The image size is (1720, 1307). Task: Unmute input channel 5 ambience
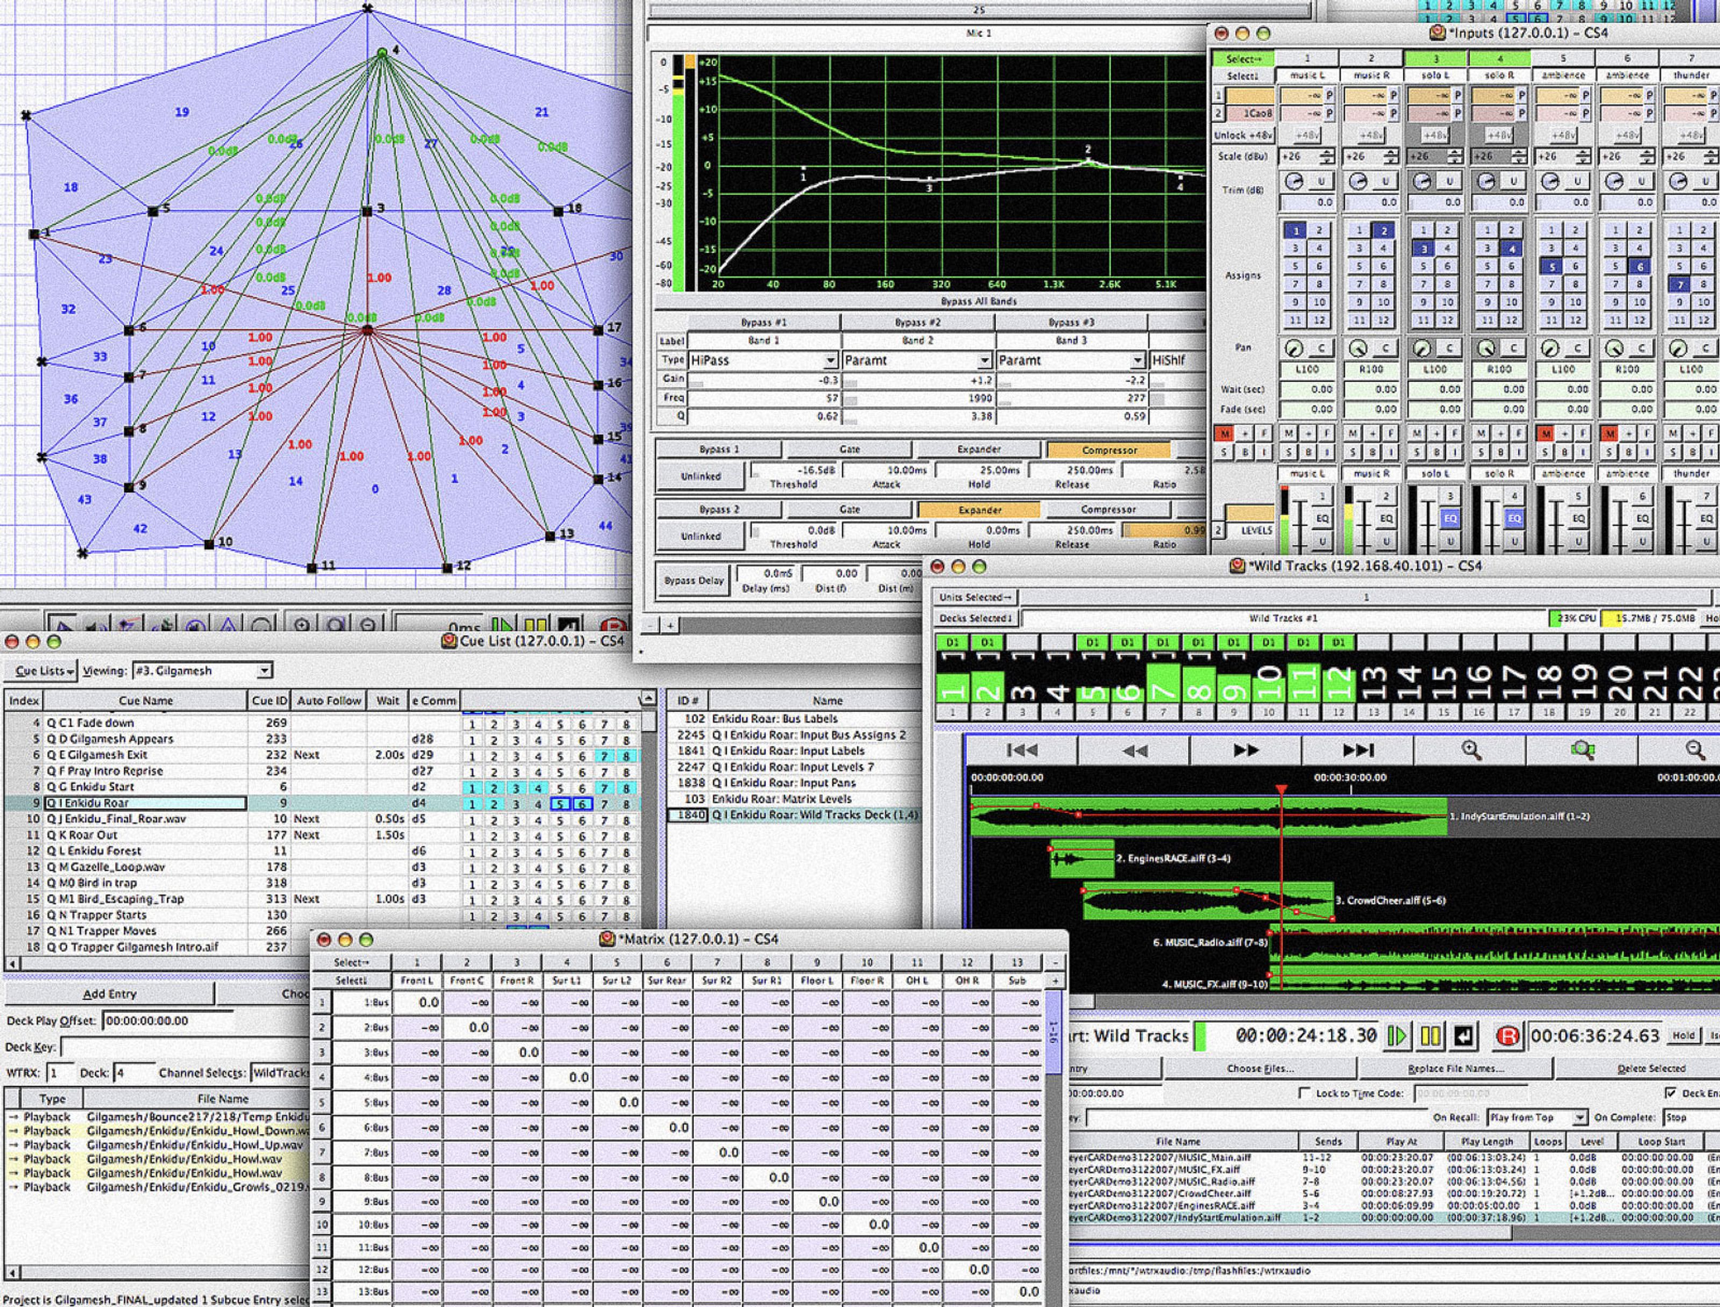pos(1546,433)
